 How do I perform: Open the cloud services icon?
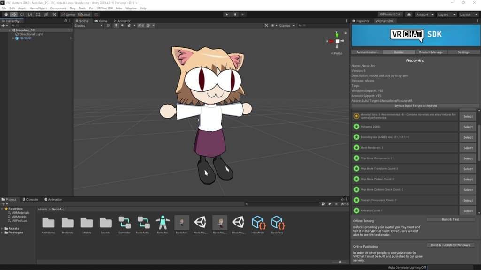tap(408, 15)
